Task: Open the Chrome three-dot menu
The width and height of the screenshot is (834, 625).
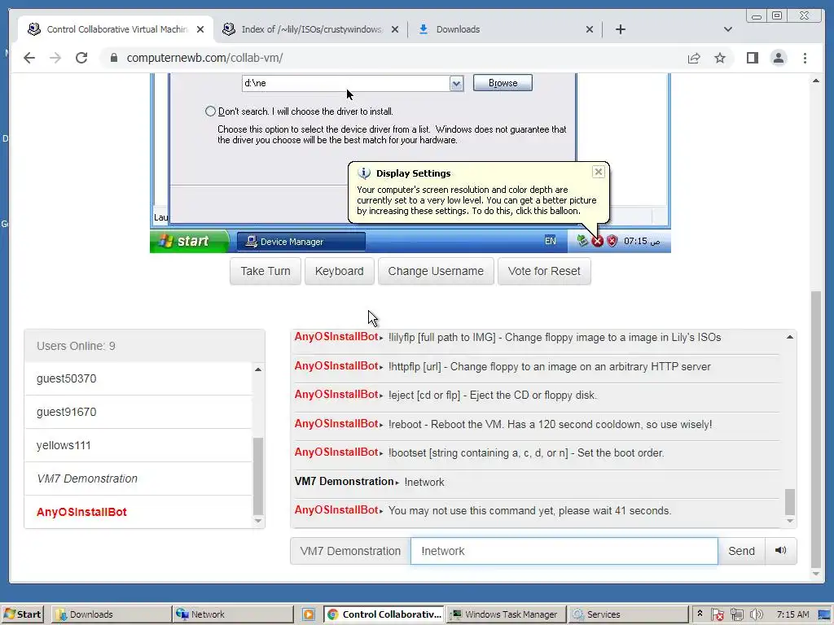Action: [805, 58]
